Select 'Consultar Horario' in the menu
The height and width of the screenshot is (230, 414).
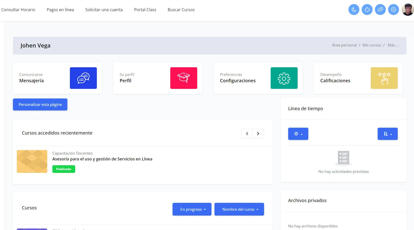pos(18,10)
